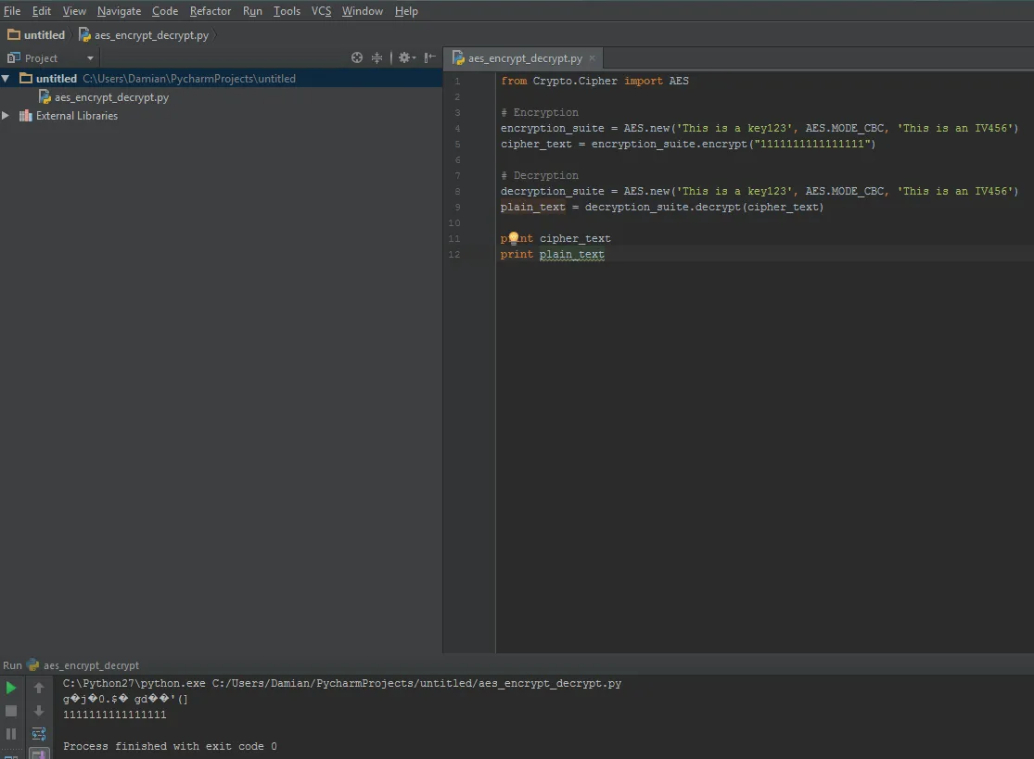Expand the External Libraries node

[6, 116]
